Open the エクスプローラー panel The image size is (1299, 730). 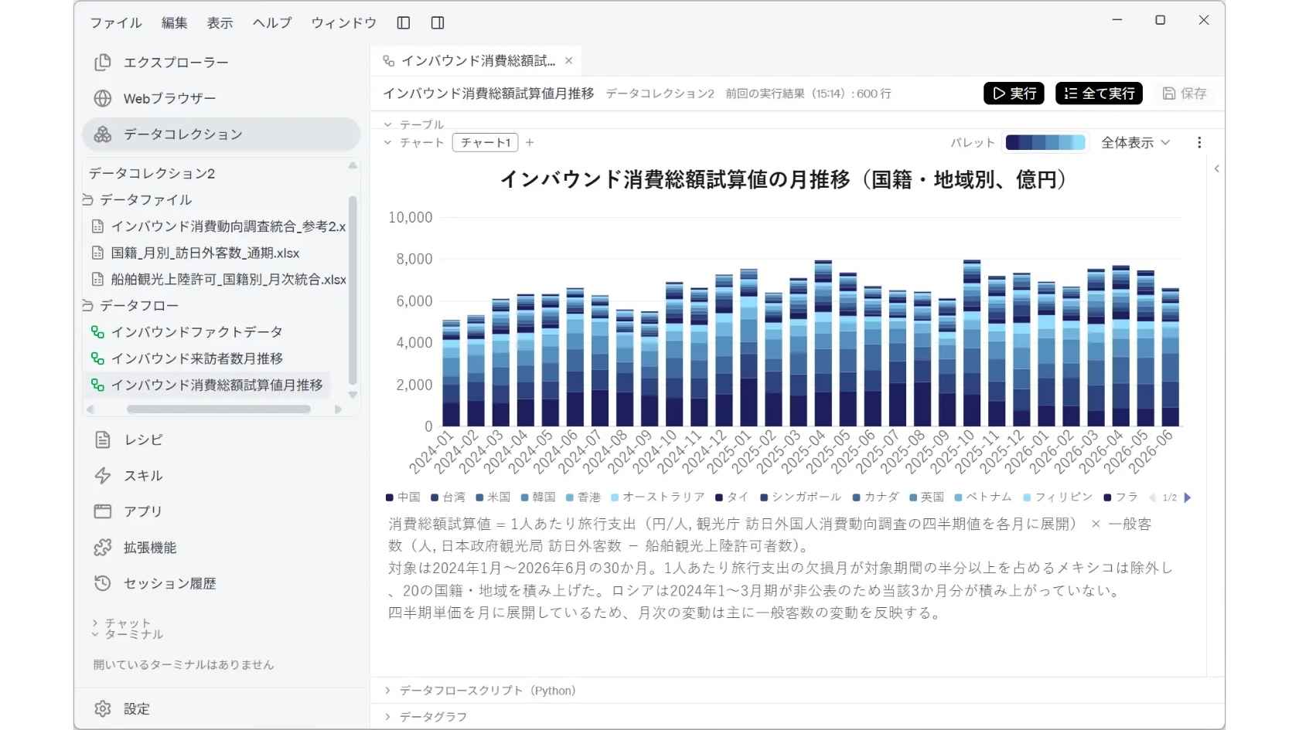221,63
